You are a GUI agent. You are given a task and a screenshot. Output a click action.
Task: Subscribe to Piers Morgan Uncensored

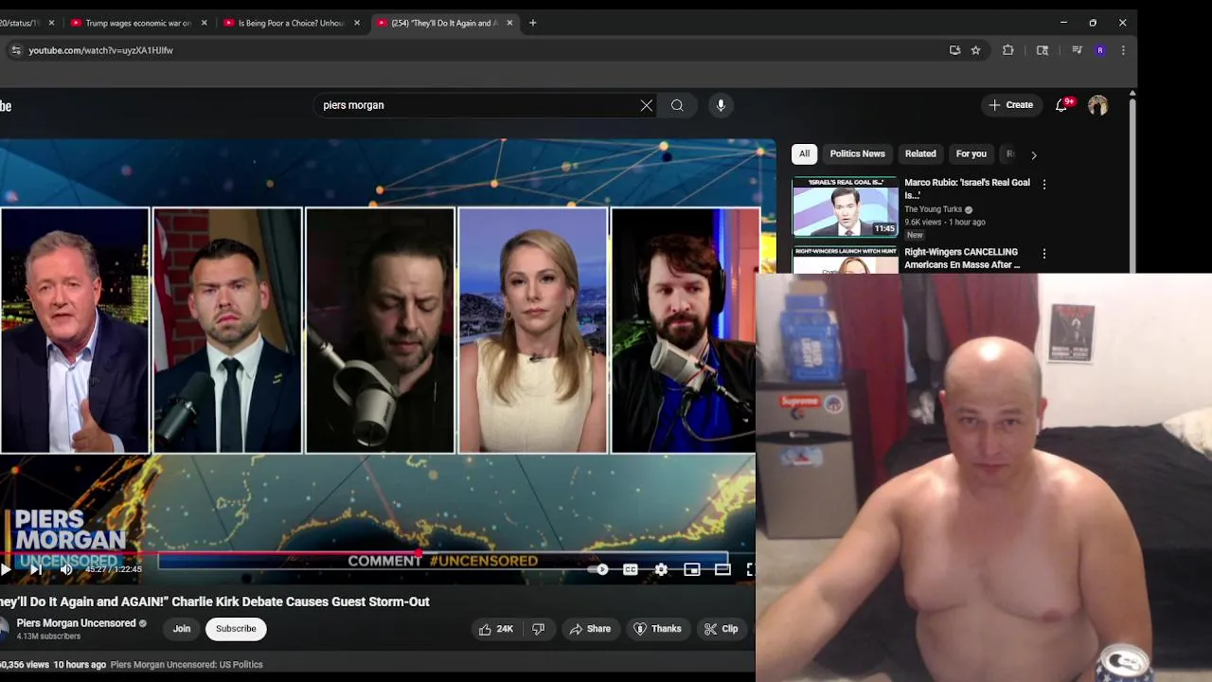236,629
